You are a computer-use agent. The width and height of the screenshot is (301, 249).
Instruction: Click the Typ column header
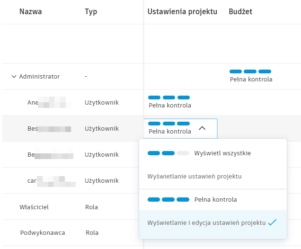(91, 11)
